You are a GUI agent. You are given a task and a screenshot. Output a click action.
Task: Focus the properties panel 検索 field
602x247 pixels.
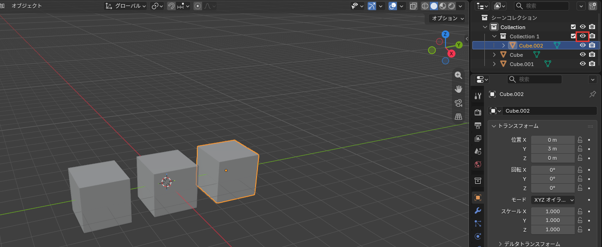535,79
